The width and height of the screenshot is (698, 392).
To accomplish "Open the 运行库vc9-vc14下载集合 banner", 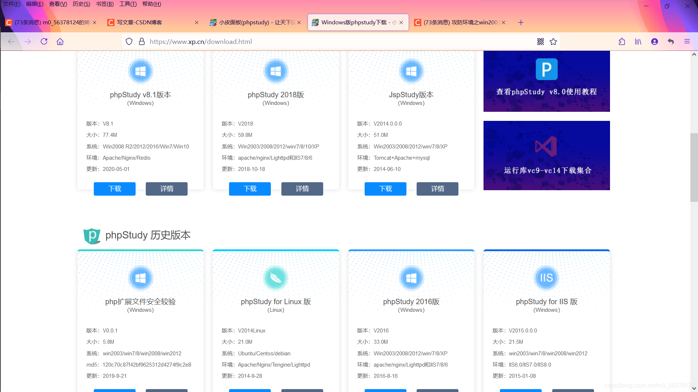I will pos(546,155).
